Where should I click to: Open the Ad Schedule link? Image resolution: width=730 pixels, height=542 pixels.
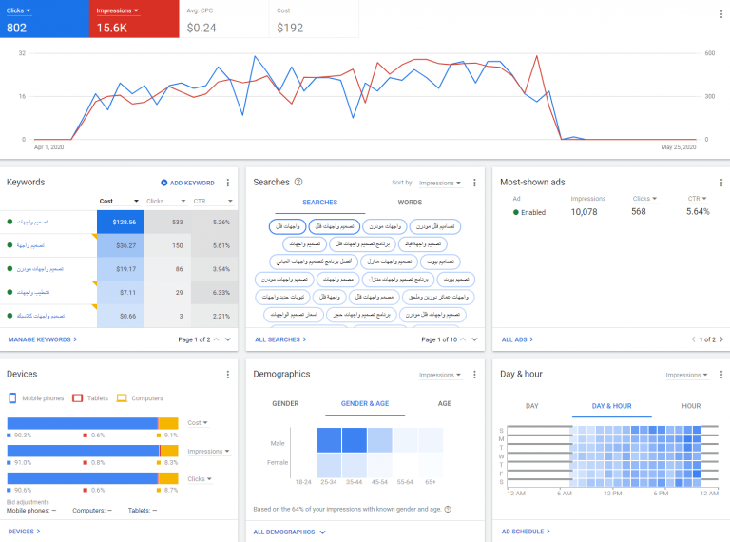(x=525, y=532)
